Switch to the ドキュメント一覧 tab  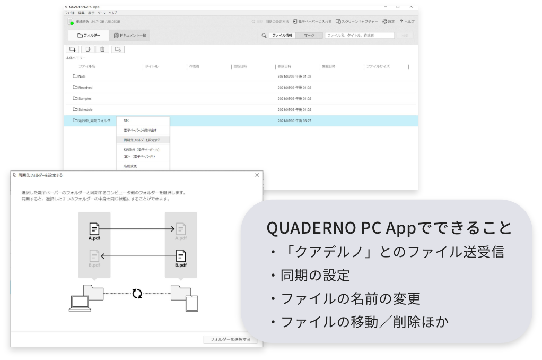tap(130, 36)
